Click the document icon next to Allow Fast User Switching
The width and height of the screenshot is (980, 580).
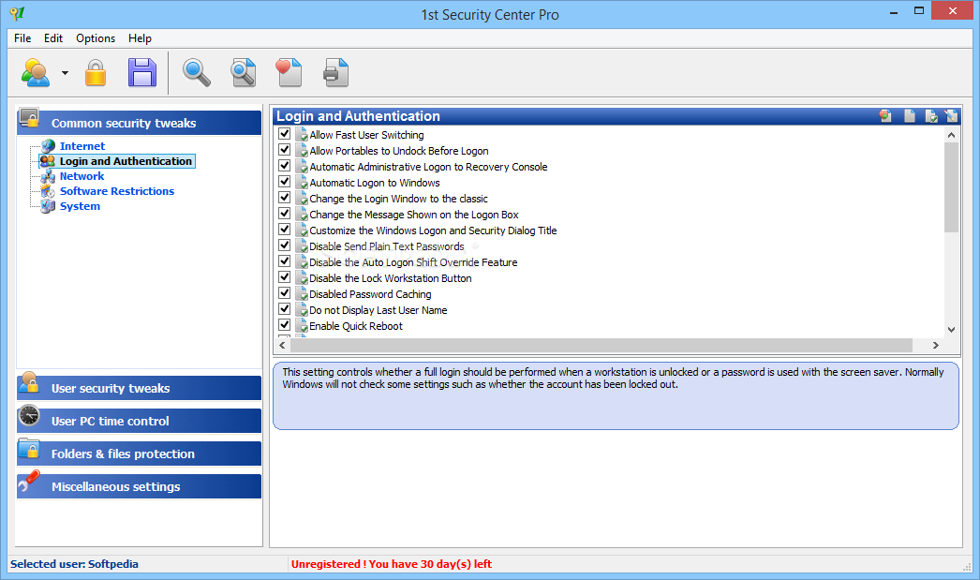pos(302,134)
